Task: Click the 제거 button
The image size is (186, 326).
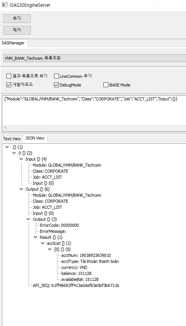Action: [x=17, y=30]
